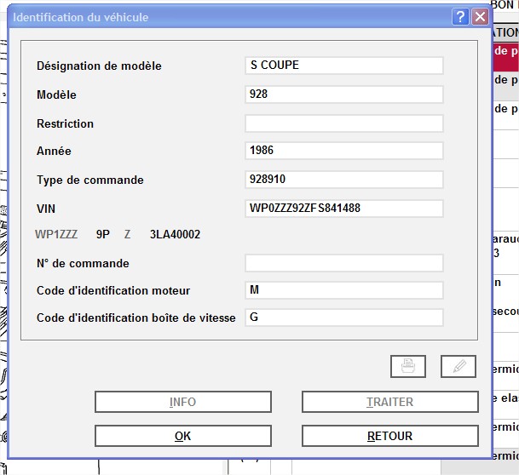
Task: Click the WP1ZZZ sample text
Action: point(56,234)
